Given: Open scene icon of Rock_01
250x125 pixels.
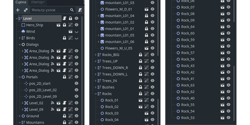Looking at the screenshot, I should [x=140, y=100].
